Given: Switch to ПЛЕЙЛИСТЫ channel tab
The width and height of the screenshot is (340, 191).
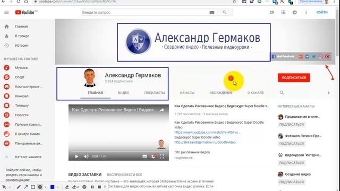Looking at the screenshot, I should [x=155, y=93].
